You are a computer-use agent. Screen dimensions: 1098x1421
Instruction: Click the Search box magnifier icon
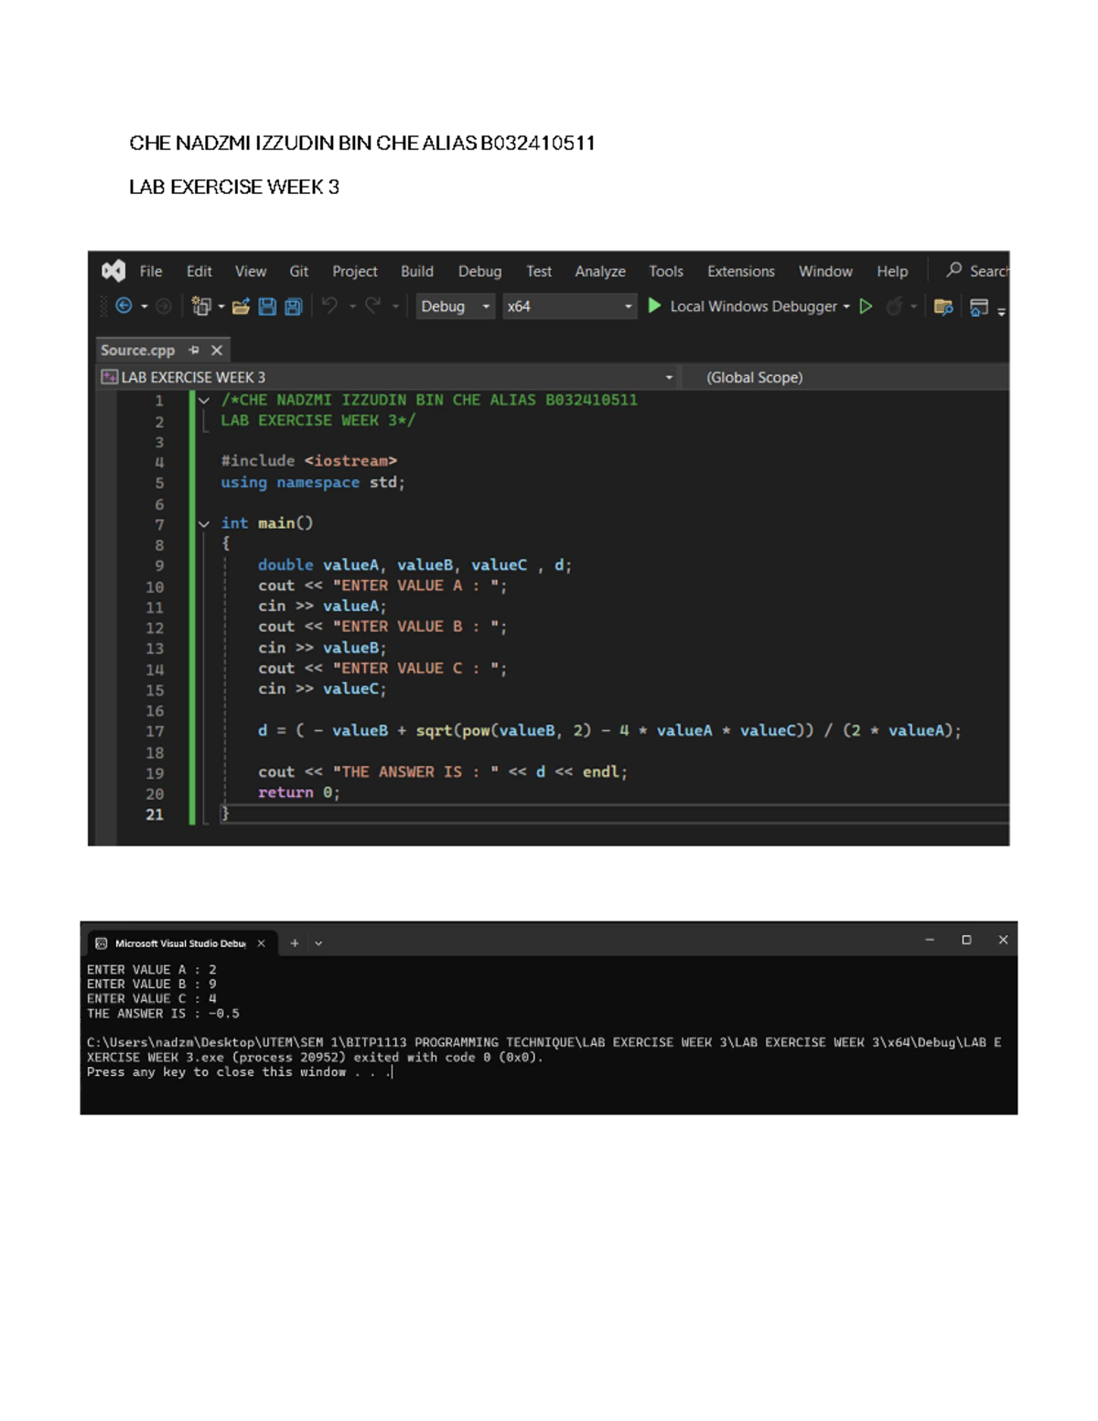[954, 271]
